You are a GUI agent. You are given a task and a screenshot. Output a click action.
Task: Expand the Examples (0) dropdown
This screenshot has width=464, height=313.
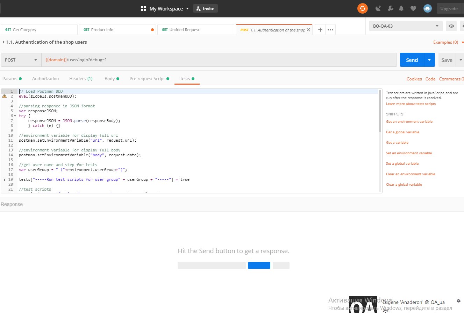pos(448,42)
